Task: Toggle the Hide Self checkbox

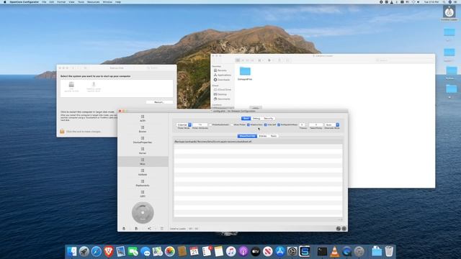Action: click(x=266, y=124)
